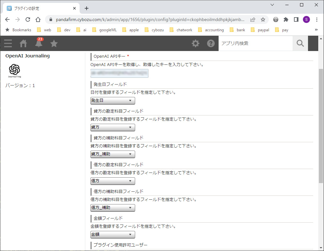Open the gear-shaped browser extension icon
Image resolution: width=324 pixels, height=251 pixels.
276,19
